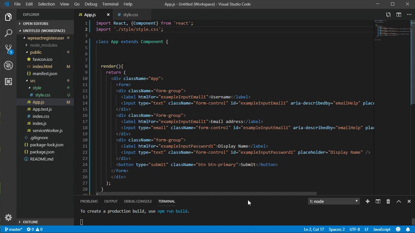Expand the Open Editors section
This screenshot has height=233, width=415.
(35, 24)
